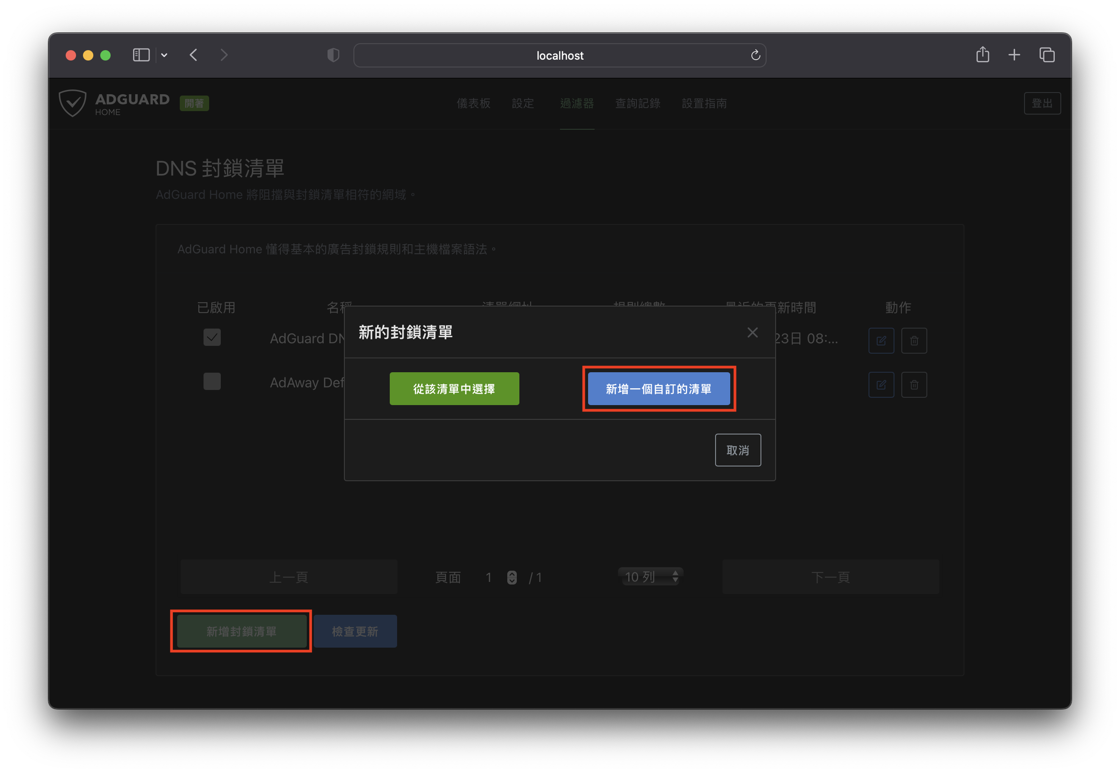Edit the AdGuard DNS filter row
The height and width of the screenshot is (773, 1120).
pyautogui.click(x=881, y=341)
